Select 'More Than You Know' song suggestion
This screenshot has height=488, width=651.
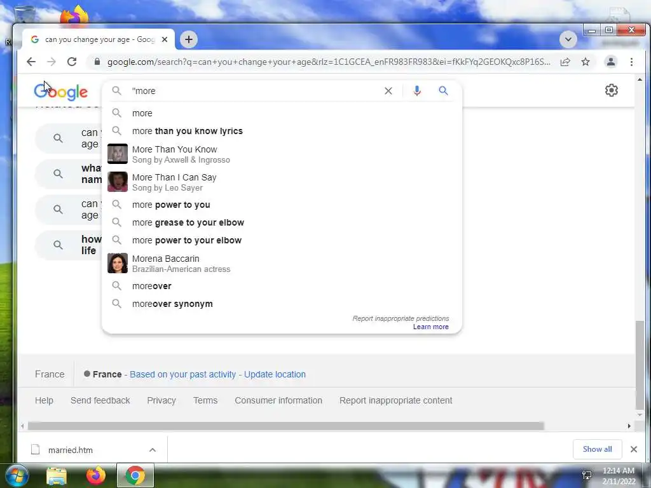click(x=282, y=154)
